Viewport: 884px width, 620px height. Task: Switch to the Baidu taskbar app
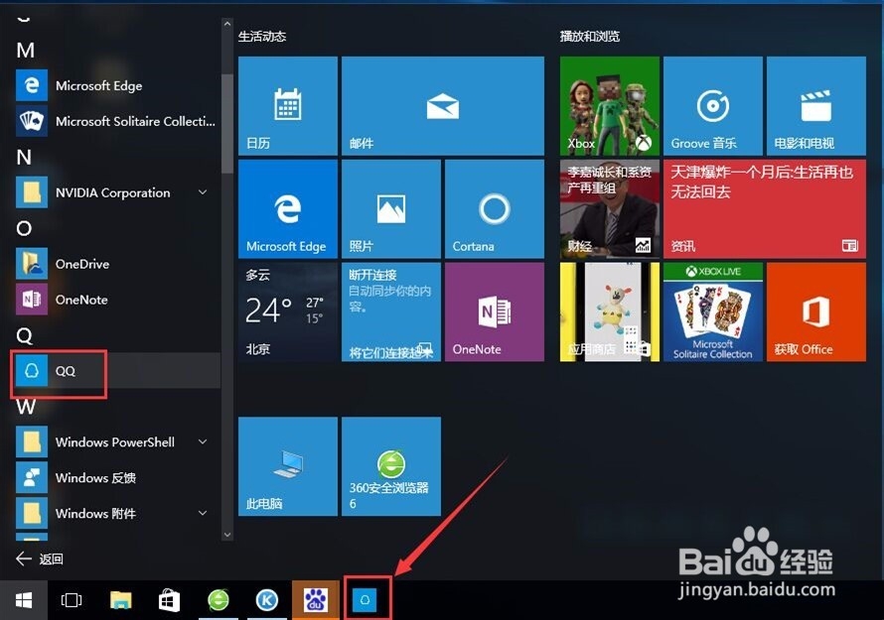pyautogui.click(x=316, y=600)
